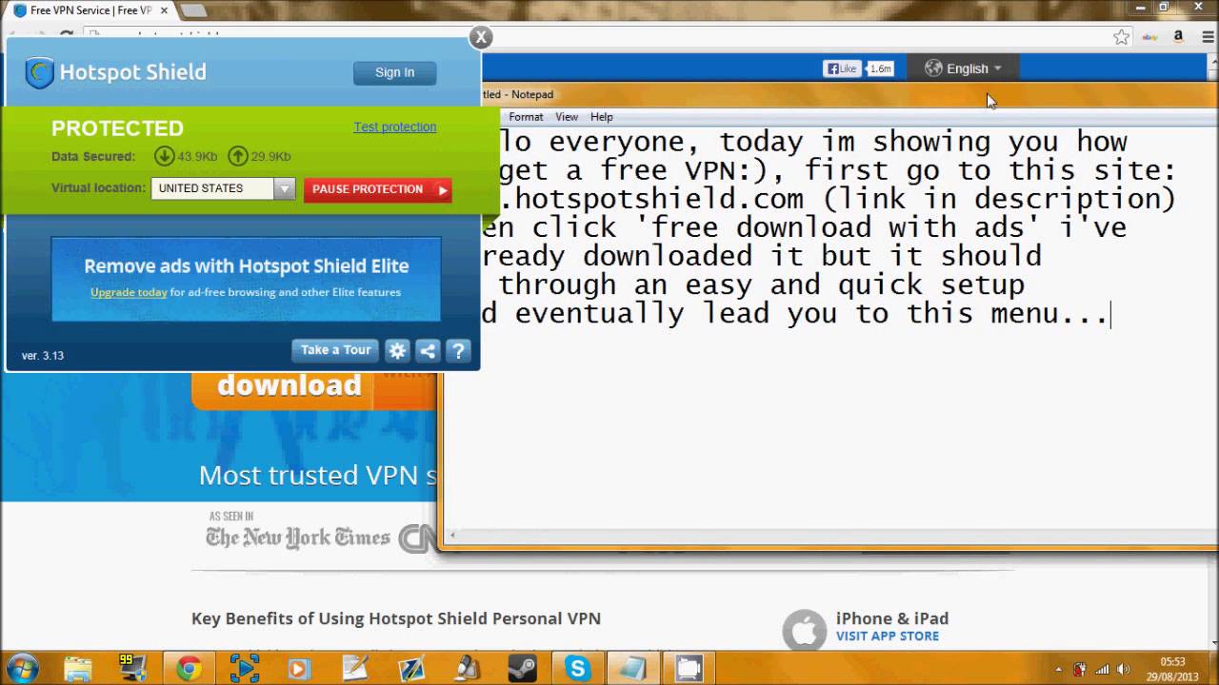This screenshot has width=1219, height=685.
Task: Click the PROTECTED status text
Action: tap(117, 128)
